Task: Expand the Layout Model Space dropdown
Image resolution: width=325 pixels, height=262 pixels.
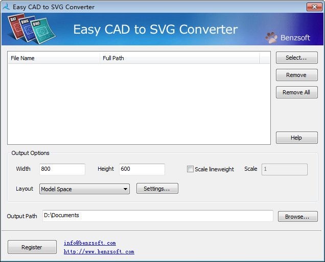Action: tap(84, 189)
